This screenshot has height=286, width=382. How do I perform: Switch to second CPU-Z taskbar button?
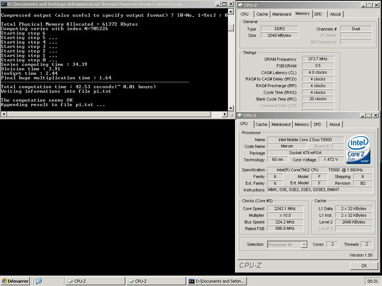[x=156, y=281]
